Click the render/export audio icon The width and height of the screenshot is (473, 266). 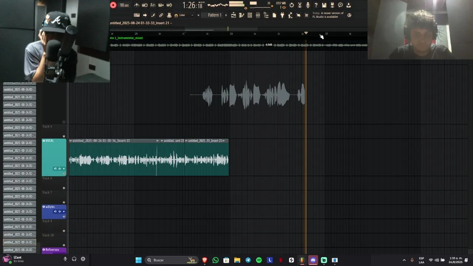point(332,5)
